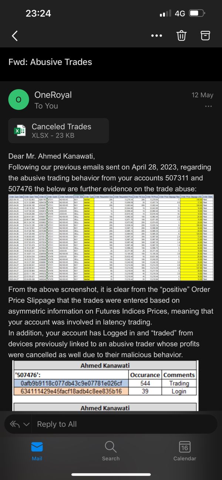Expand the 'To You' recipient details
The image size is (222, 480).
coord(46,106)
